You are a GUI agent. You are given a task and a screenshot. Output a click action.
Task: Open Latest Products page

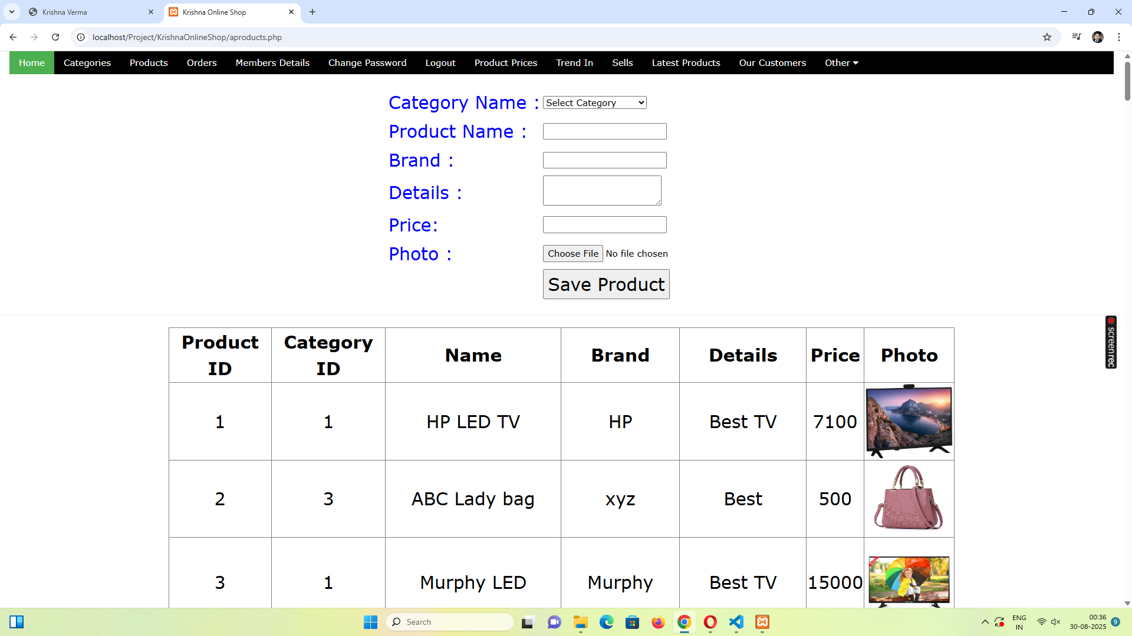(686, 62)
